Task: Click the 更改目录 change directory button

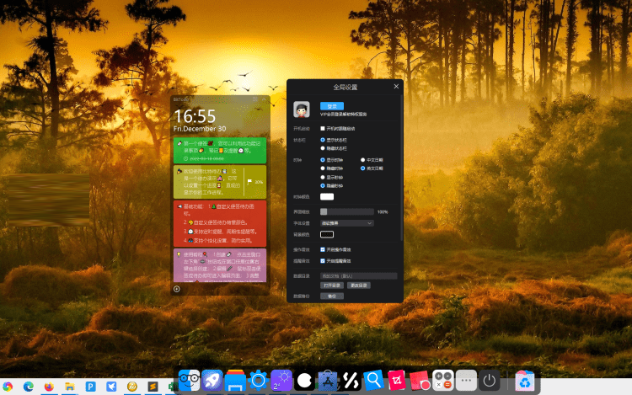Action: click(x=359, y=286)
